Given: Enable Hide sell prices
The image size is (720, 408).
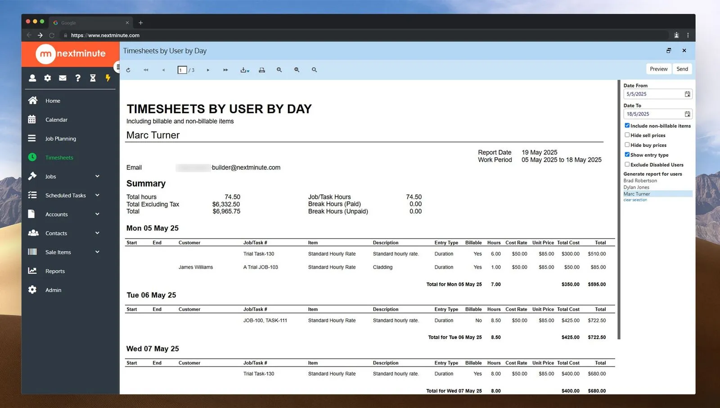Looking at the screenshot, I should 627,135.
